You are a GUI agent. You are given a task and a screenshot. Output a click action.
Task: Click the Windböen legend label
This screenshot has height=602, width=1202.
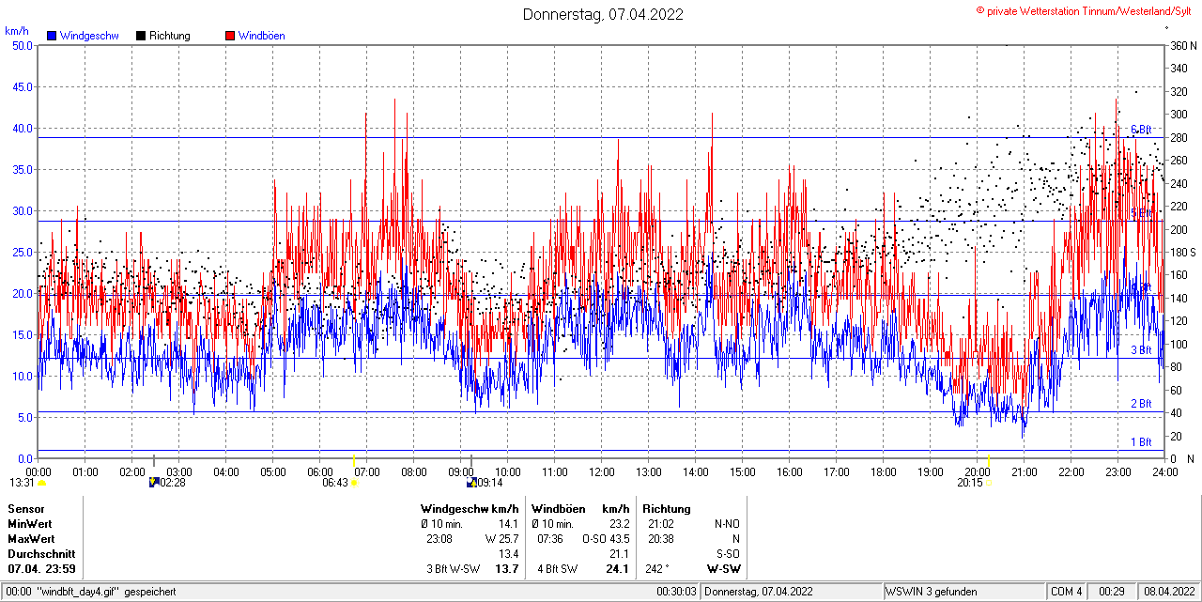coord(261,36)
